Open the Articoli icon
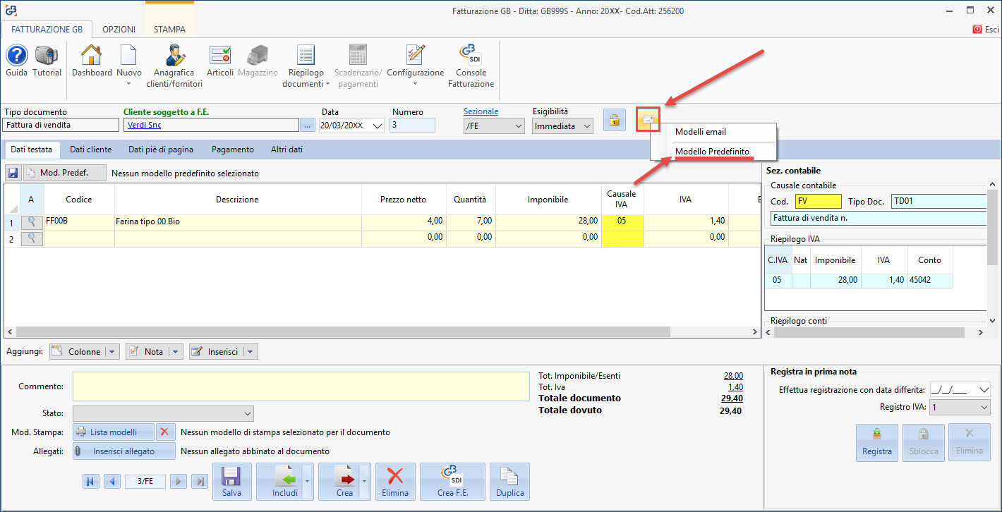Image resolution: width=1002 pixels, height=512 pixels. click(x=220, y=56)
